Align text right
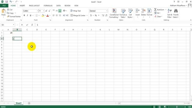The height and width of the screenshot is (108, 192). pyautogui.click(x=60, y=15)
